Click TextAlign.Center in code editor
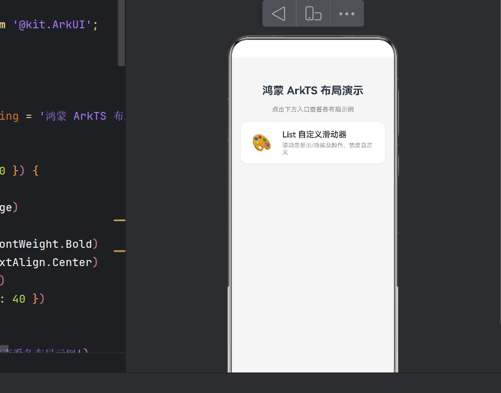The height and width of the screenshot is (393, 501). (45, 262)
